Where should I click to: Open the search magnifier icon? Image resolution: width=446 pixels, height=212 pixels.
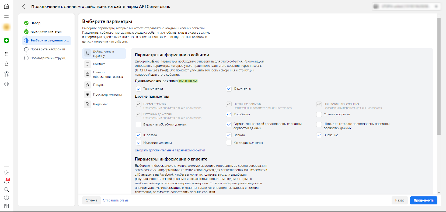point(6,189)
